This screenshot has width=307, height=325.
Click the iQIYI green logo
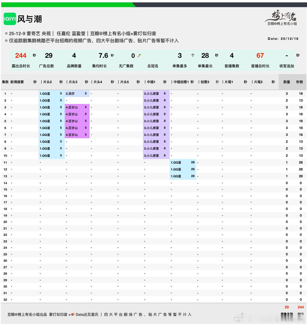10,19
